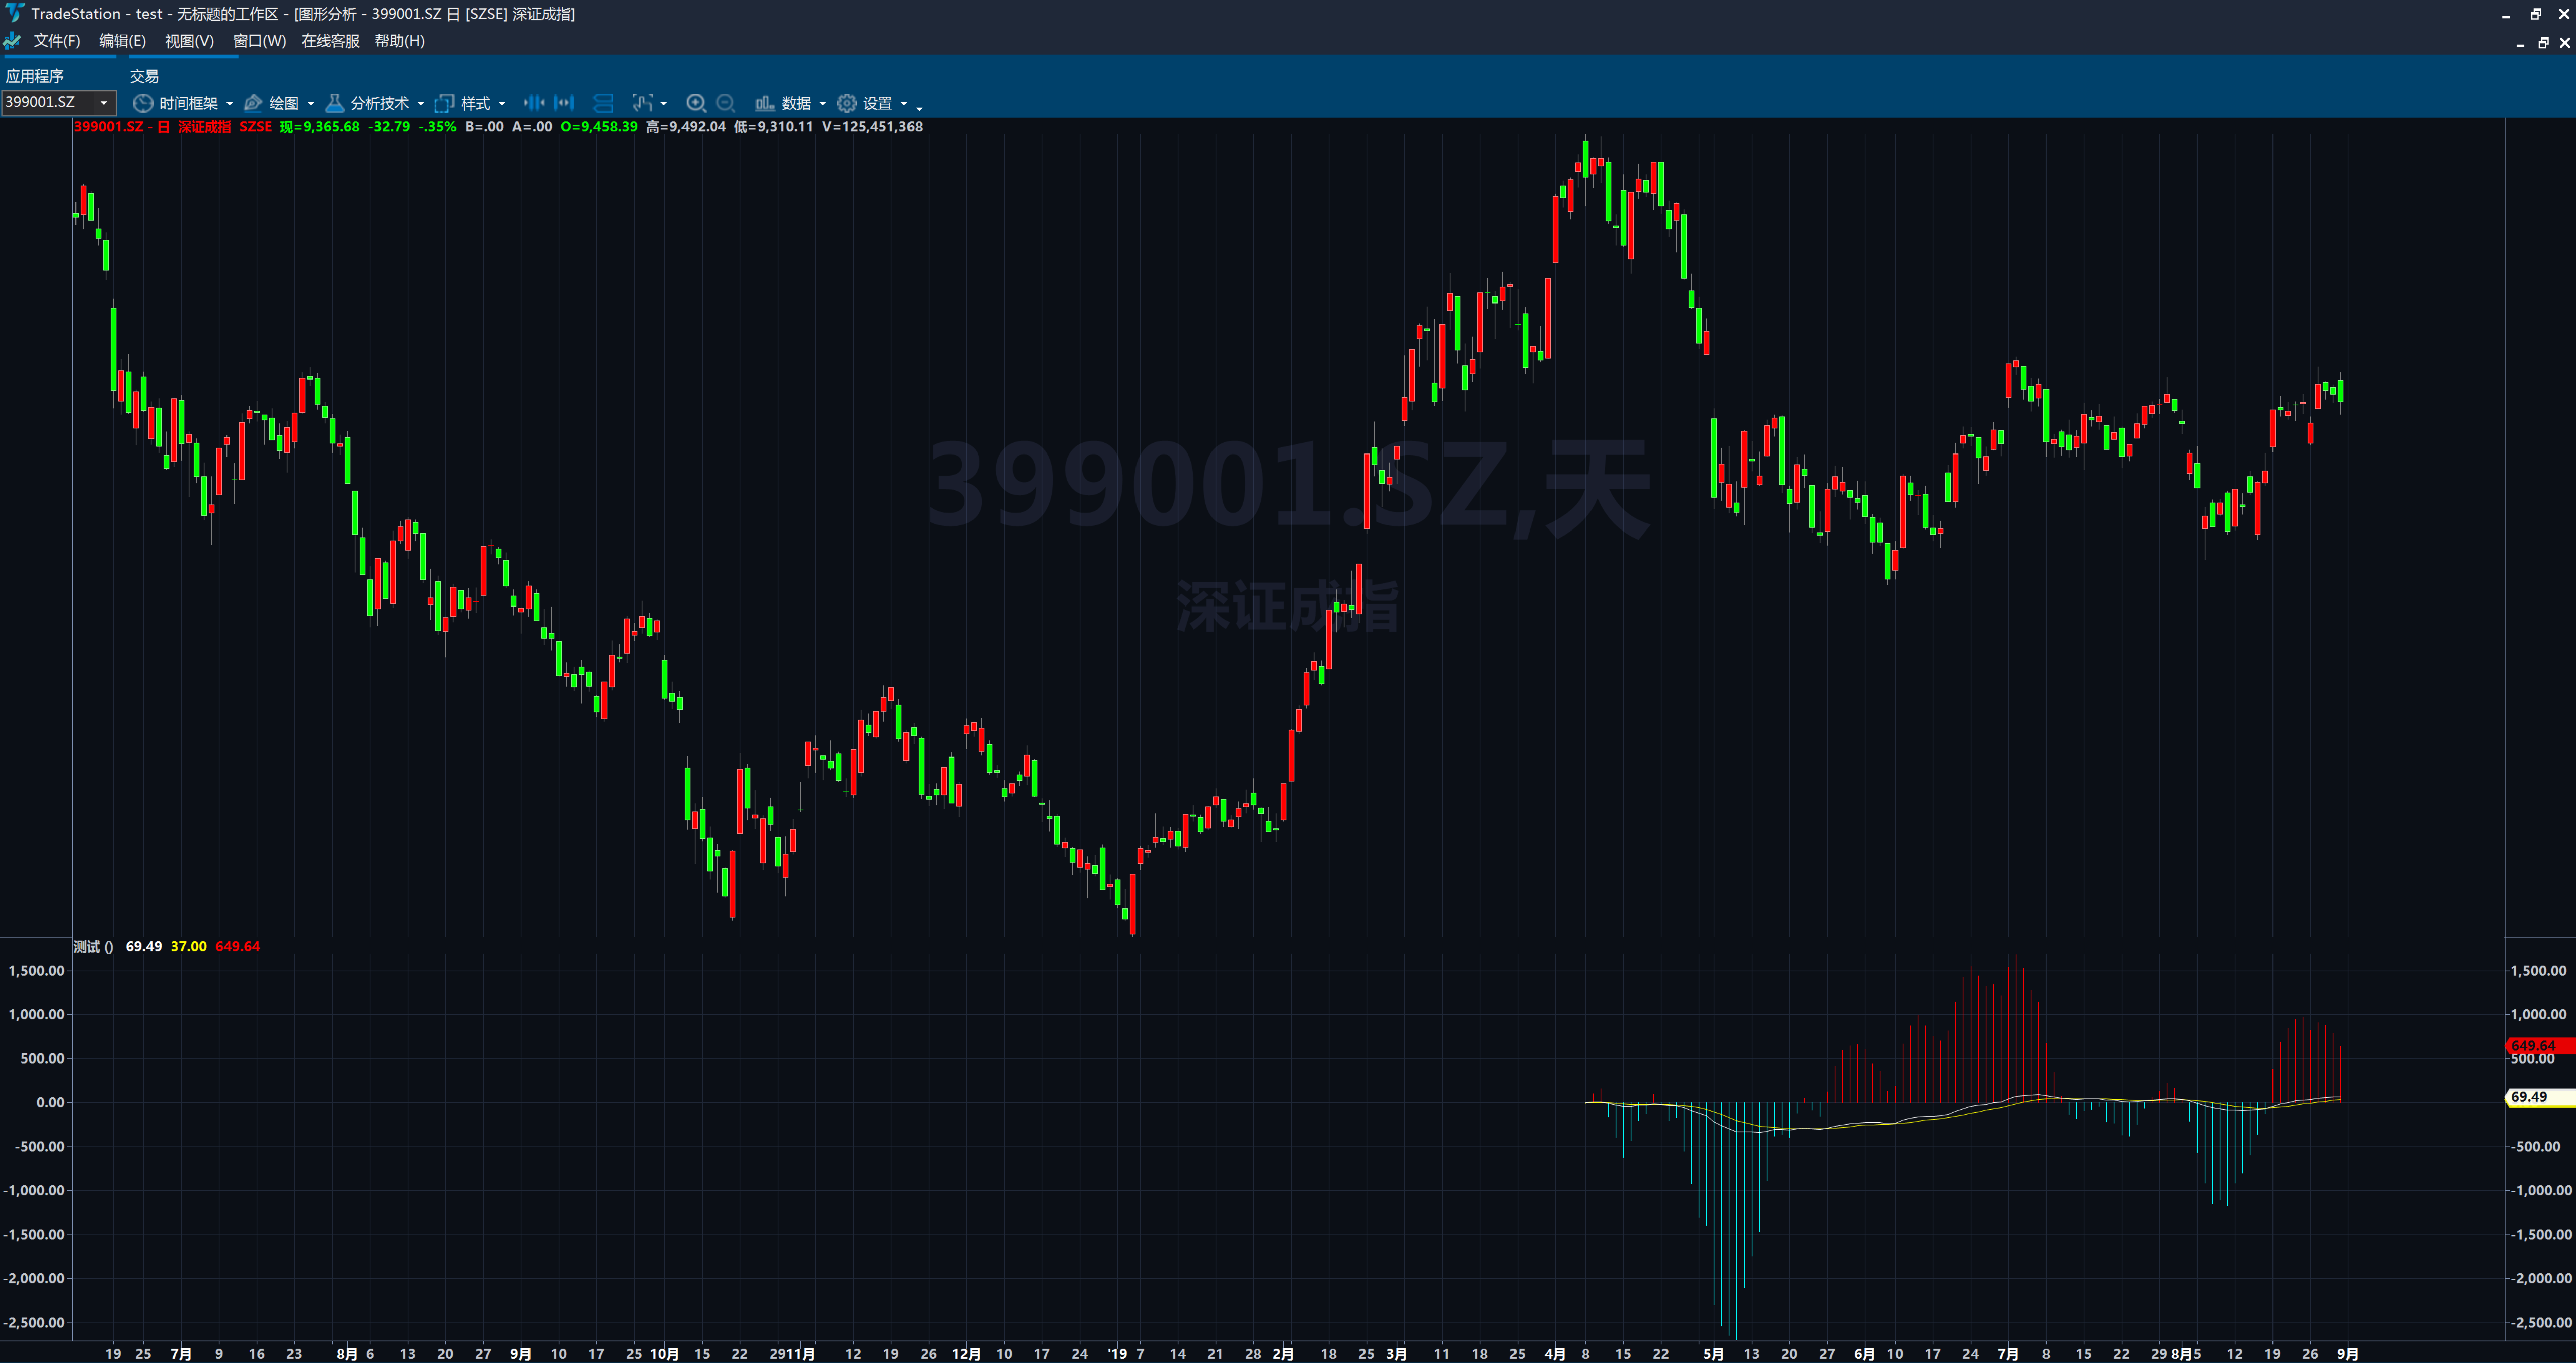Click the TradeStation logo in title bar

pyautogui.click(x=14, y=13)
